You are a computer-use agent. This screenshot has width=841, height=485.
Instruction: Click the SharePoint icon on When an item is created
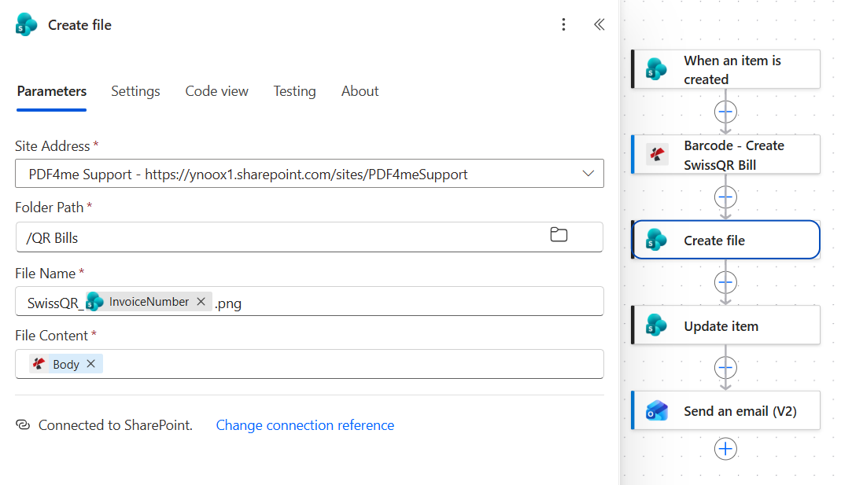click(656, 69)
